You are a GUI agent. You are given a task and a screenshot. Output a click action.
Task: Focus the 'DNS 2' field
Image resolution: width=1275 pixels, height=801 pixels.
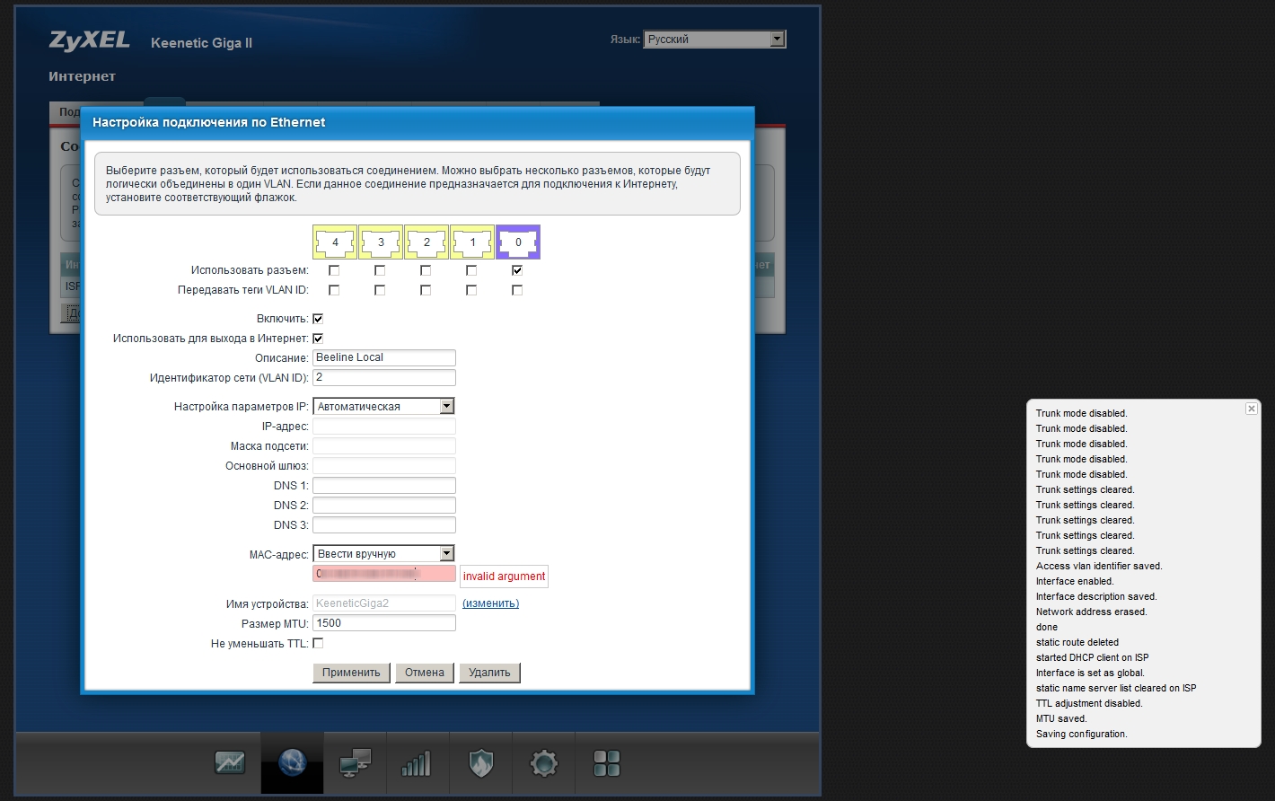[384, 506]
